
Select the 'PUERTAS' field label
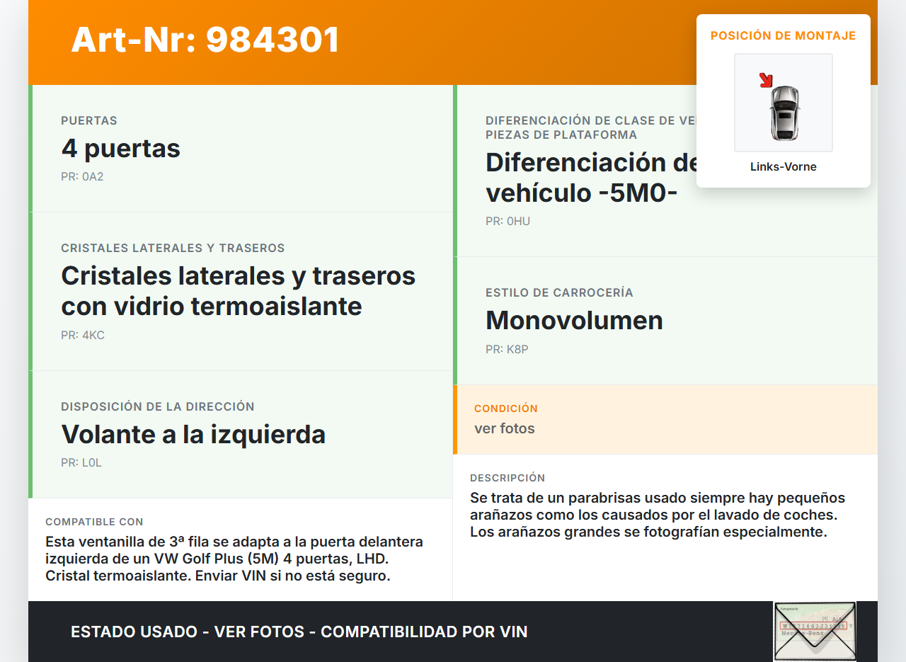[89, 120]
